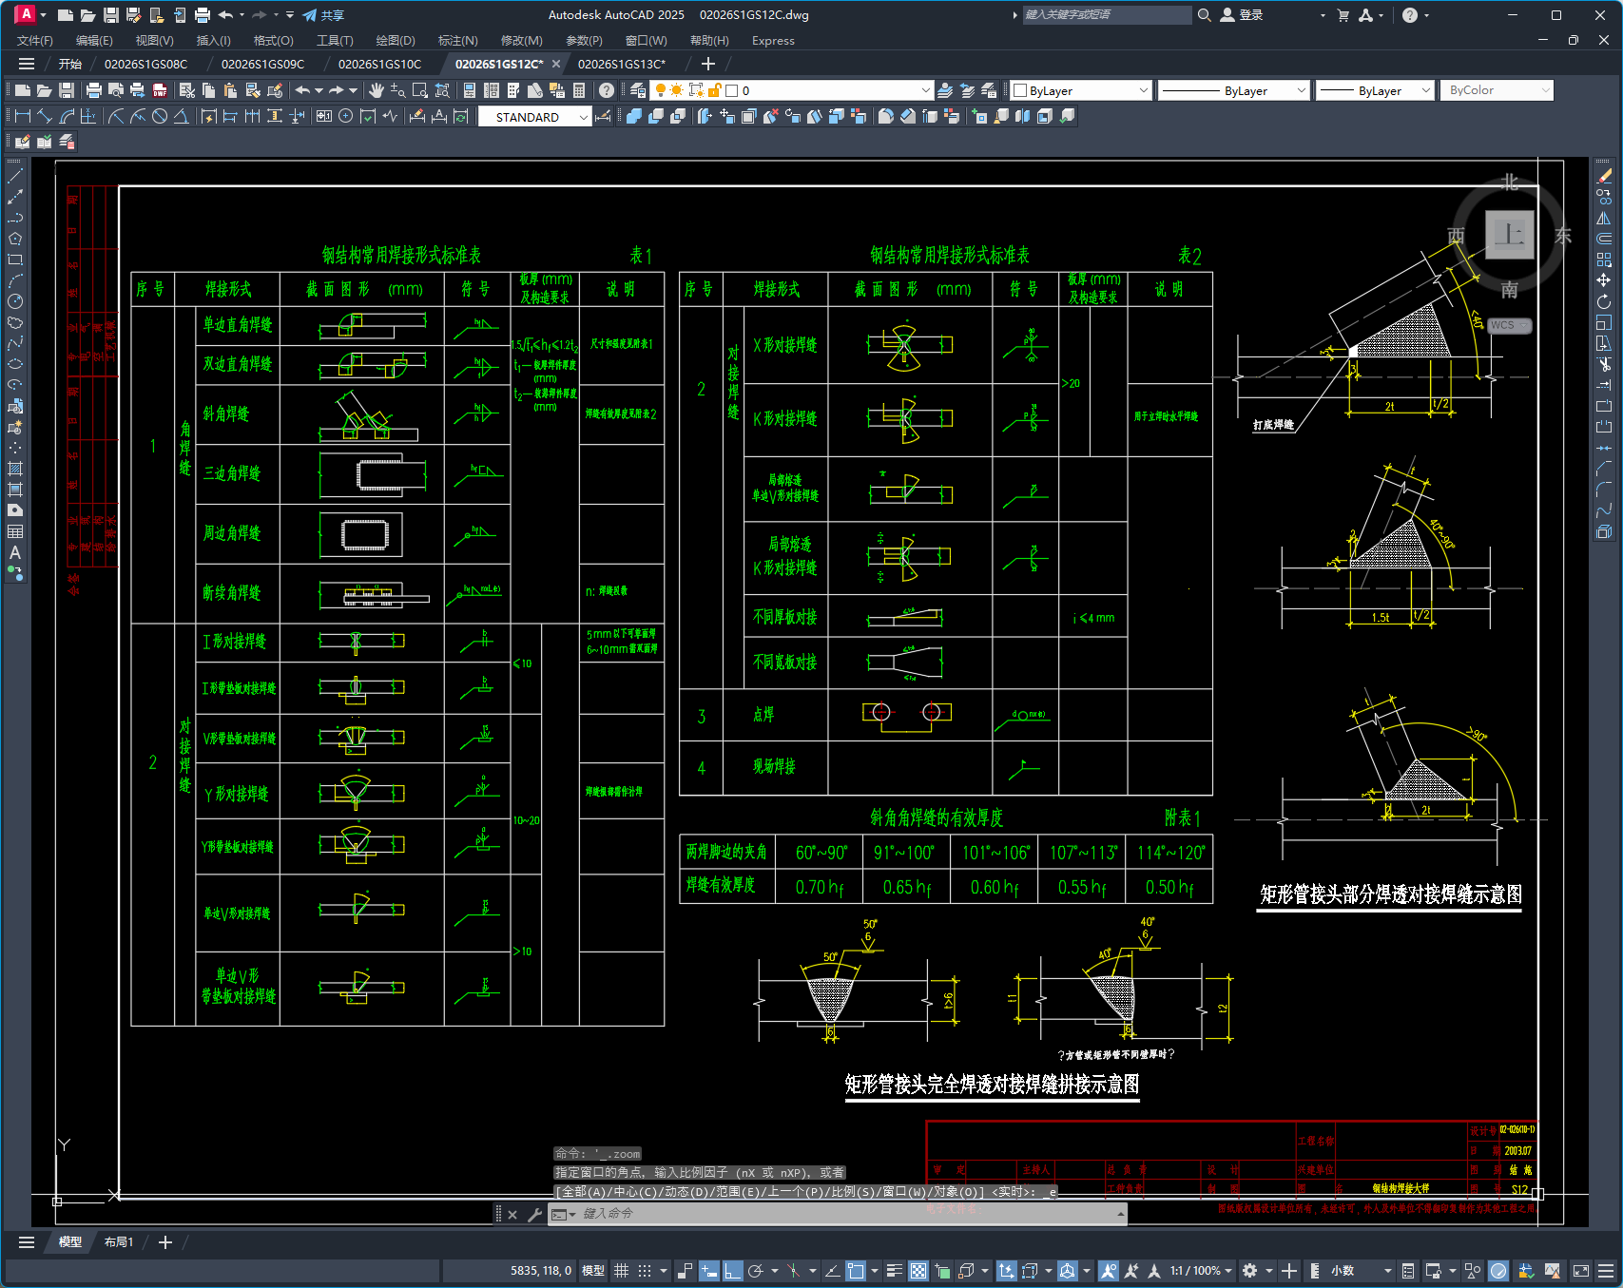Image resolution: width=1623 pixels, height=1288 pixels.
Task: Open the ByLayer color control dropdown
Action: coord(1144,90)
